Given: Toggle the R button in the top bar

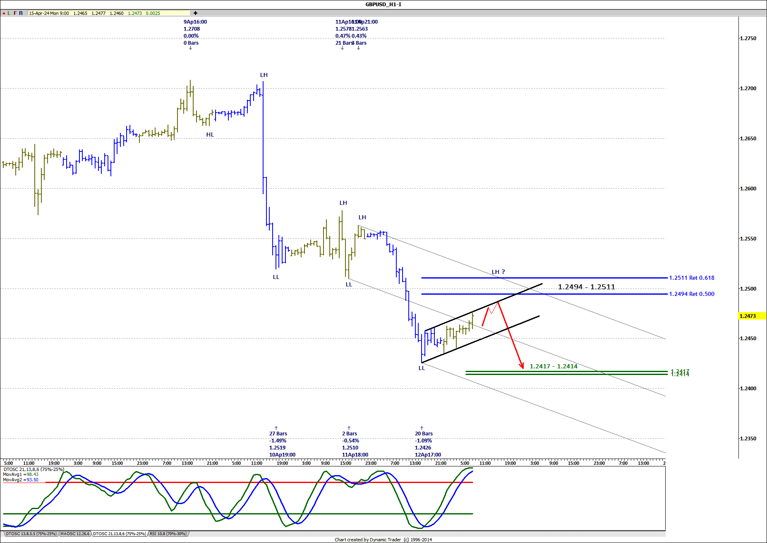Looking at the screenshot, I should click(21, 13).
